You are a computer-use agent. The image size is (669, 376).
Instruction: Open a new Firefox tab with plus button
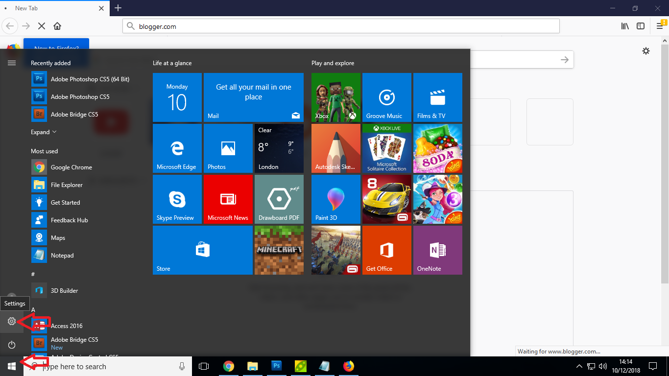(118, 8)
